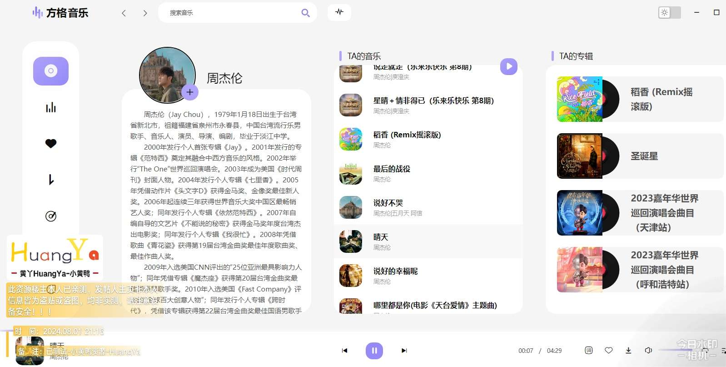The width and height of the screenshot is (726, 367).
Task: Follow artist with the plus badge on avatar
Action: pyautogui.click(x=190, y=92)
